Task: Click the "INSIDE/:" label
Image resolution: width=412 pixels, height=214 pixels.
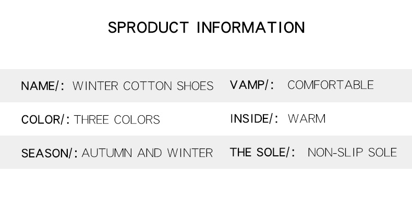Action: click(x=255, y=119)
